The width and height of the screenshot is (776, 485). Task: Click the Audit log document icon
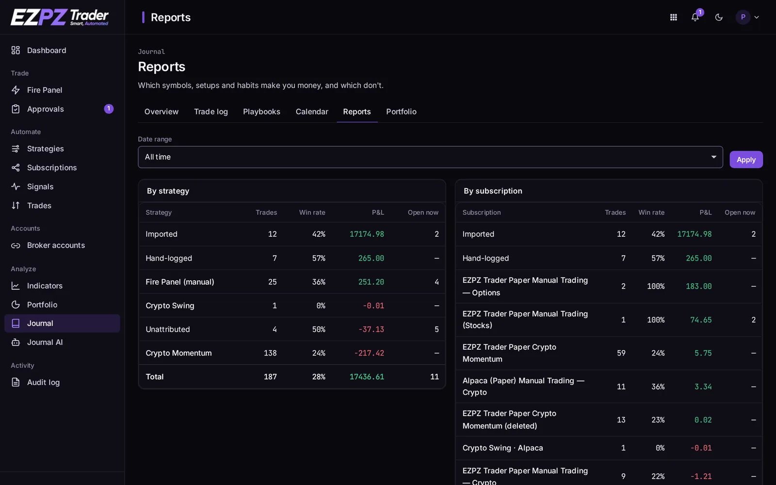[x=16, y=383]
